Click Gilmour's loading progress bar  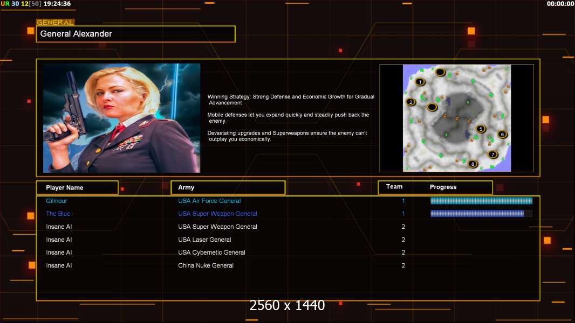482,200
